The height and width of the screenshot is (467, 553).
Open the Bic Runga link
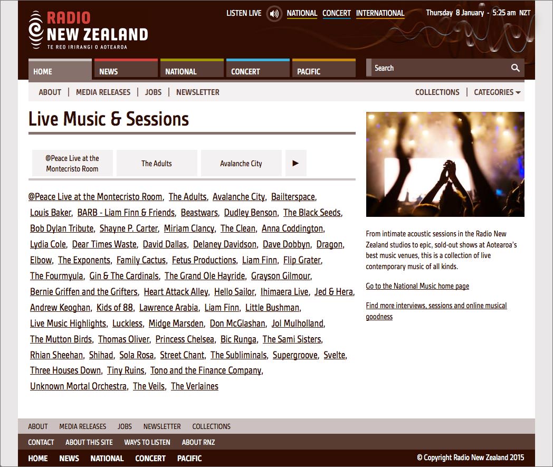[239, 339]
